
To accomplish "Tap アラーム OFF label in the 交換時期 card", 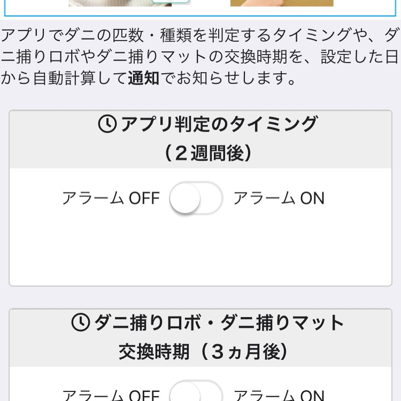I will point(111,395).
